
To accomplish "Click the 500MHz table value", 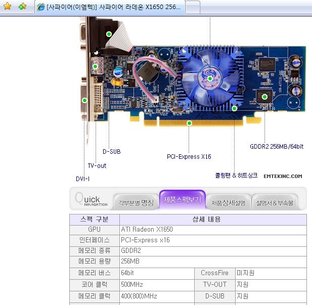I will (132, 284).
